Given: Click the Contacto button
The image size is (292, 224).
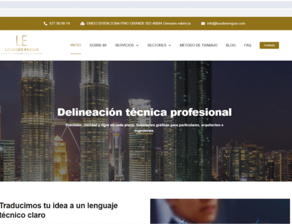Looking at the screenshot, I should pos(269,45).
